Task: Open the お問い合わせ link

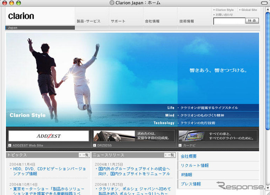Action: [224, 15]
